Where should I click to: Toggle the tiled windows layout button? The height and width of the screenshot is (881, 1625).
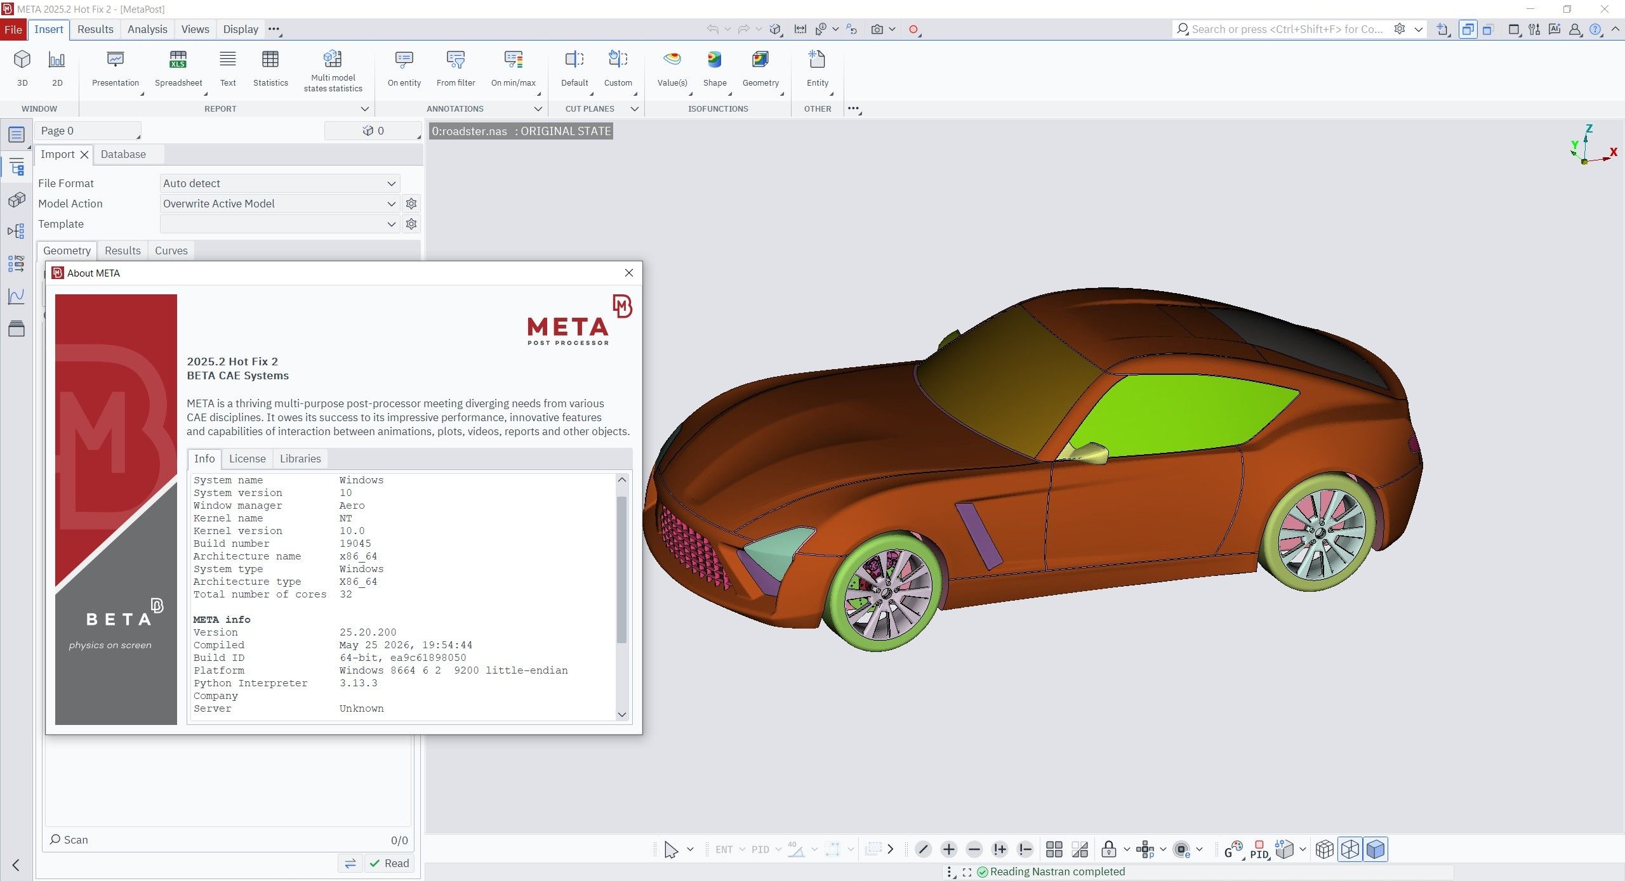tap(1468, 29)
